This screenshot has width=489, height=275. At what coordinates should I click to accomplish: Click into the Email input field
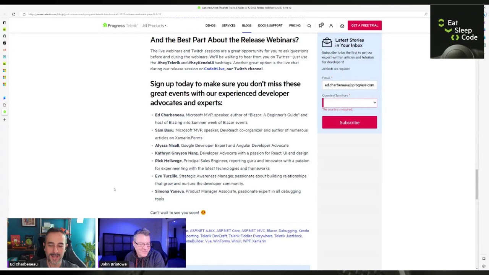coord(350,85)
